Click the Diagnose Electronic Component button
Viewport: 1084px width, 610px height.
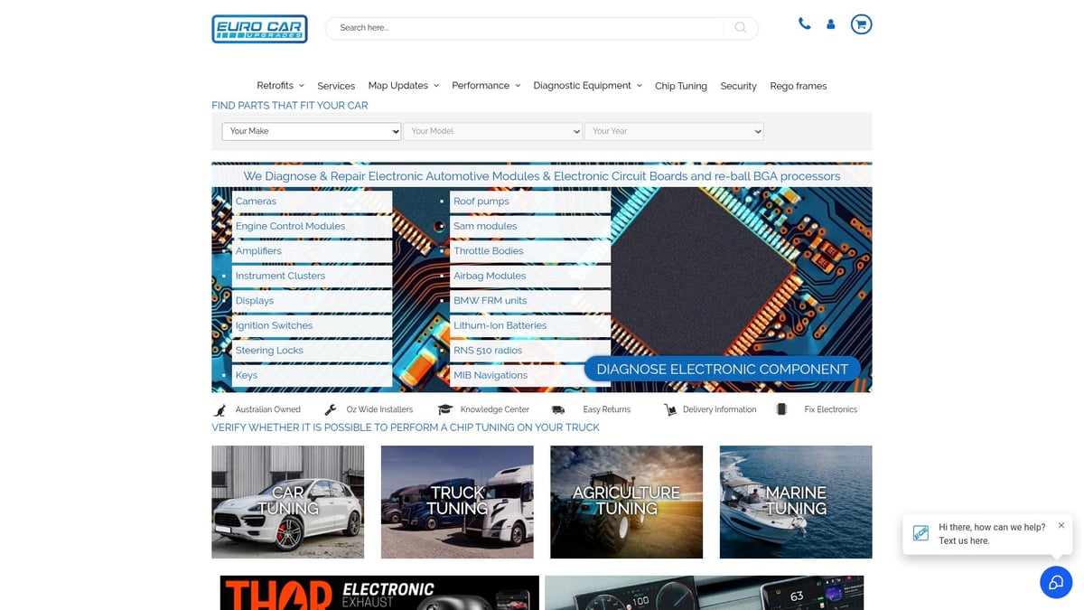tap(722, 369)
